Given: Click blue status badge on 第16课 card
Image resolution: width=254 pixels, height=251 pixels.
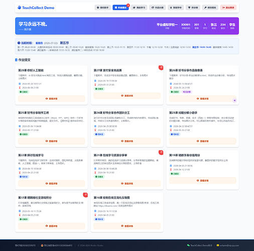Looking at the screenshot, I should click(x=99, y=219).
